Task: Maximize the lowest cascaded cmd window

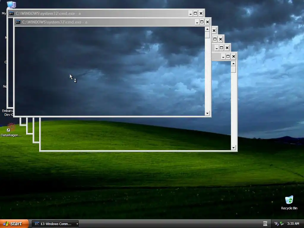Action: point(228,57)
